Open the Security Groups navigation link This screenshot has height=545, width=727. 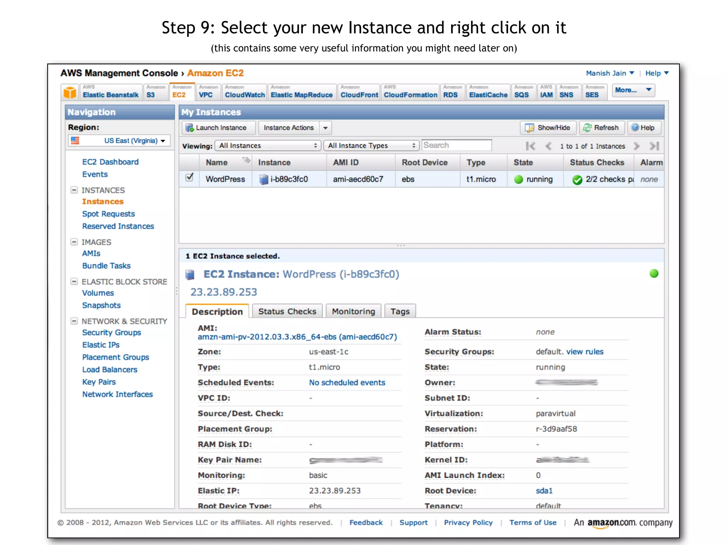[111, 332]
